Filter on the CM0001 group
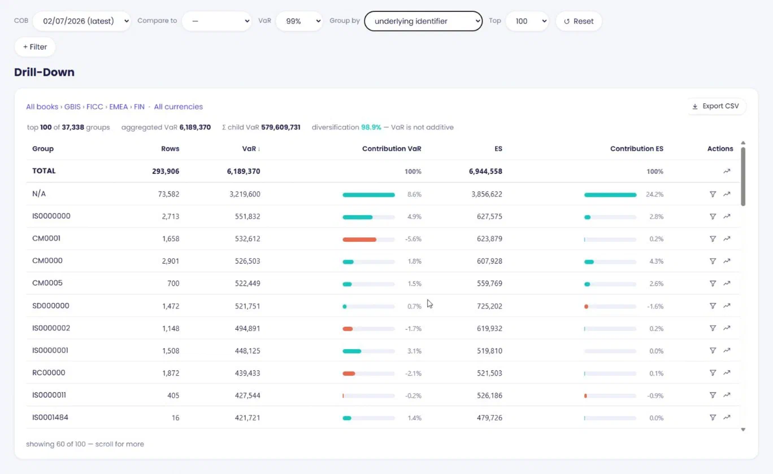Screen dimensions: 773x474 tap(713, 238)
